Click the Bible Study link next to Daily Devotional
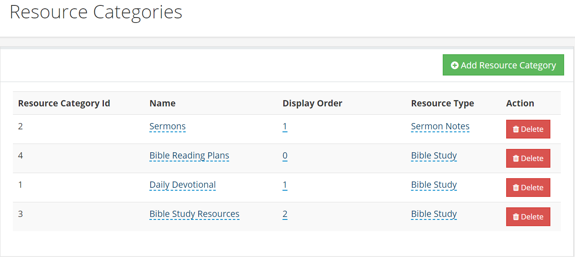 [x=434, y=184]
